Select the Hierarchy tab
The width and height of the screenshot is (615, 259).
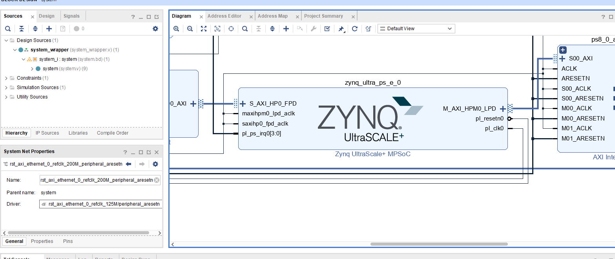coord(16,133)
